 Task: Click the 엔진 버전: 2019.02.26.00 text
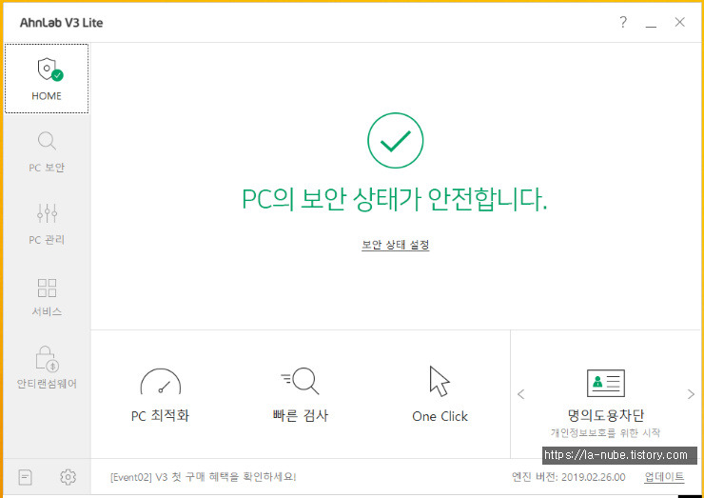pyautogui.click(x=568, y=477)
